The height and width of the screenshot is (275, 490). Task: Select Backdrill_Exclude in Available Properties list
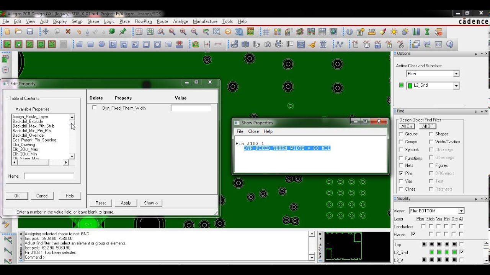[28, 121]
